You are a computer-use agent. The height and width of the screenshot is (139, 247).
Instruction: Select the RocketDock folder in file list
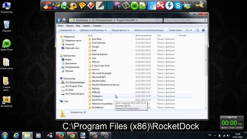[x=98, y=107]
